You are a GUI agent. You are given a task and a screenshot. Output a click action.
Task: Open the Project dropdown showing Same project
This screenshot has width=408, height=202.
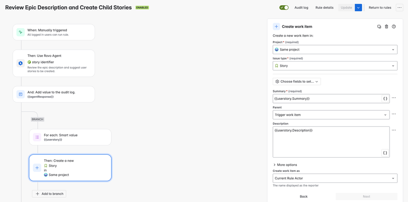click(x=335, y=50)
